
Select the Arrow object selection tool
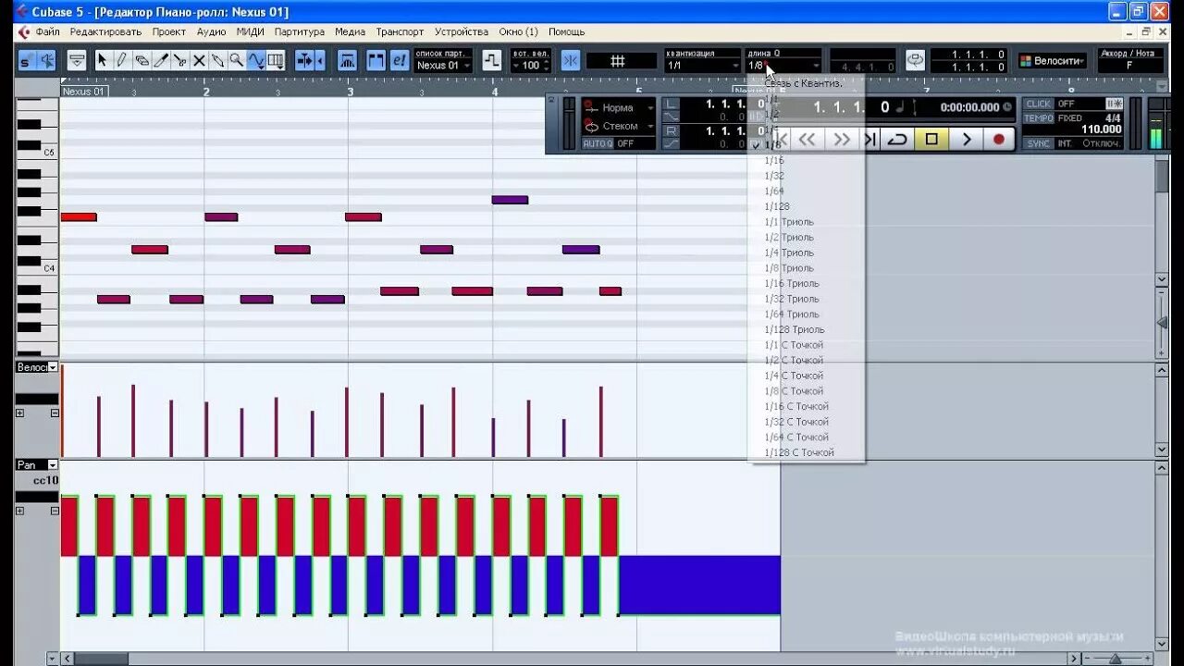102,61
